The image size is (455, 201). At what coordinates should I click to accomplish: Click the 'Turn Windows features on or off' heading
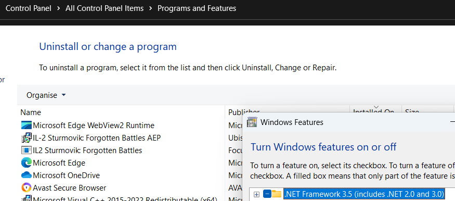click(x=323, y=147)
